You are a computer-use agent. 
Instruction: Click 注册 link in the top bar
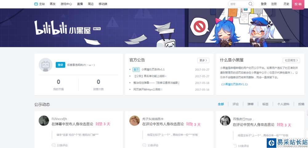click(274, 4)
